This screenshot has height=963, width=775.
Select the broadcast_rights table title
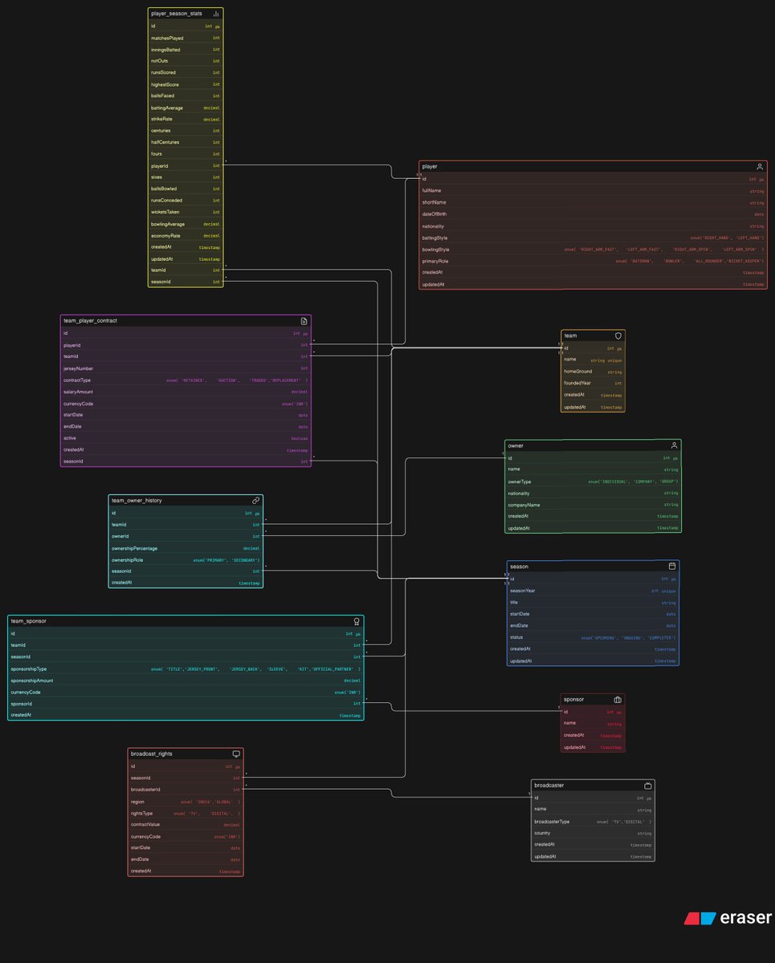point(152,754)
